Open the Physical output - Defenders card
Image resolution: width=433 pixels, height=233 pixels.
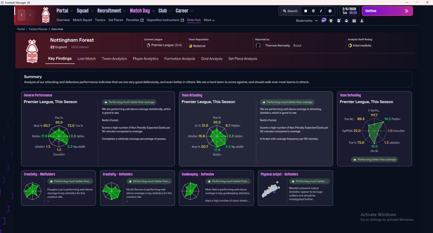coord(295,188)
